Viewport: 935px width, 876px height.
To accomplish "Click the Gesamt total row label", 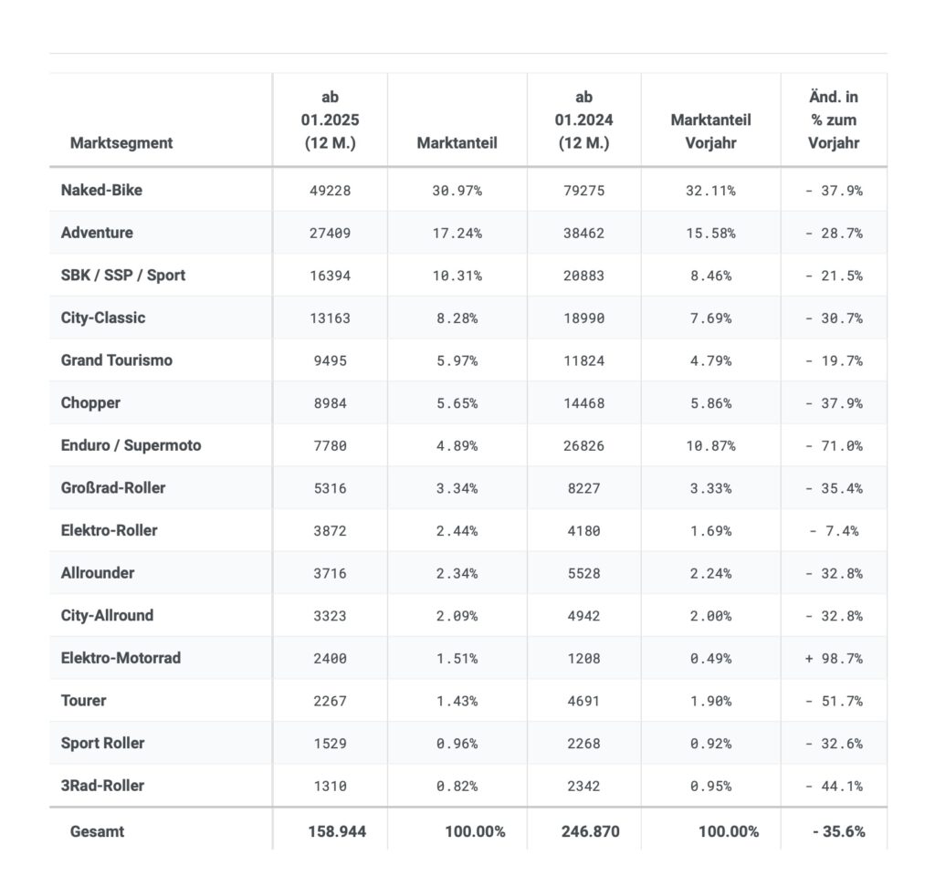I will (x=97, y=831).
